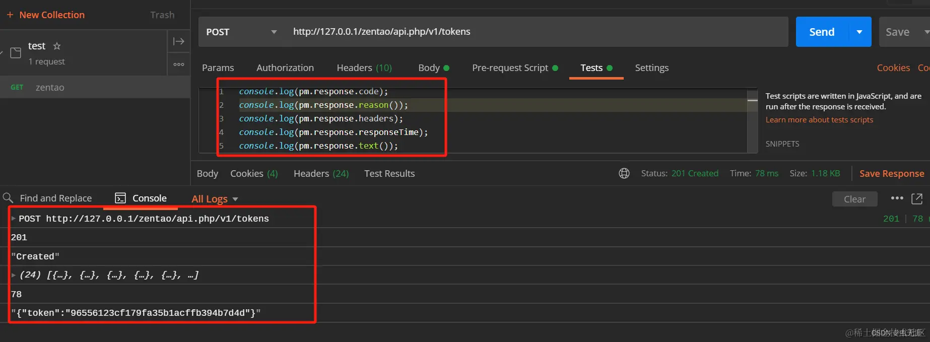
Task: Click the console log line 78
Action: click(16, 294)
